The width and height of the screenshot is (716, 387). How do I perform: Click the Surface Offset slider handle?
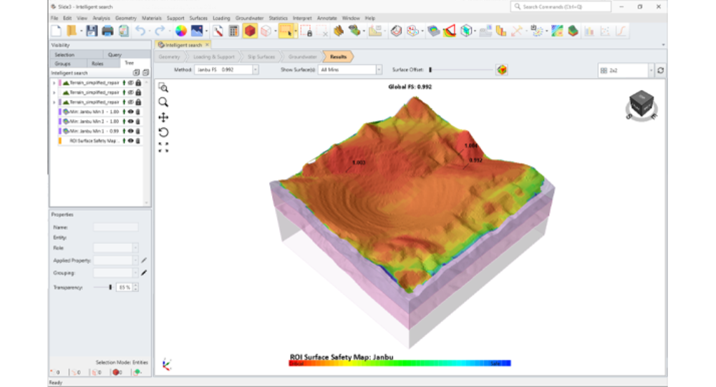click(430, 70)
